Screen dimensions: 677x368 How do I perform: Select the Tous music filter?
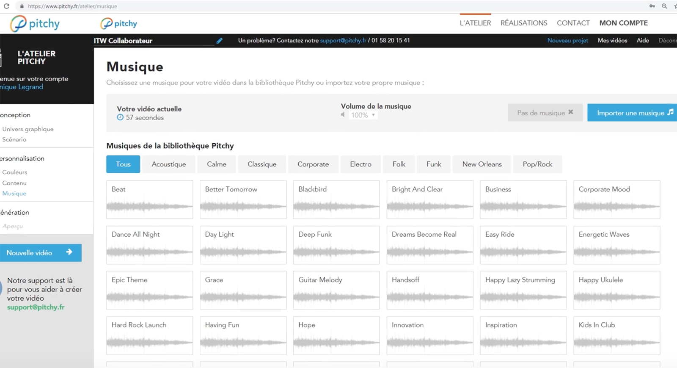point(123,164)
